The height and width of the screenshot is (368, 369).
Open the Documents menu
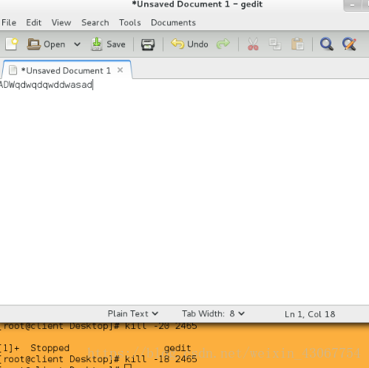(173, 23)
